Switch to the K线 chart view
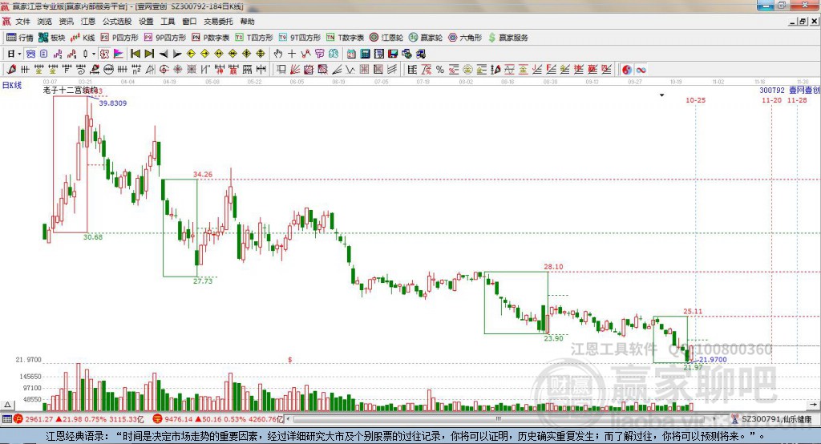Screen dimensions: 821x444 [x=83, y=38]
